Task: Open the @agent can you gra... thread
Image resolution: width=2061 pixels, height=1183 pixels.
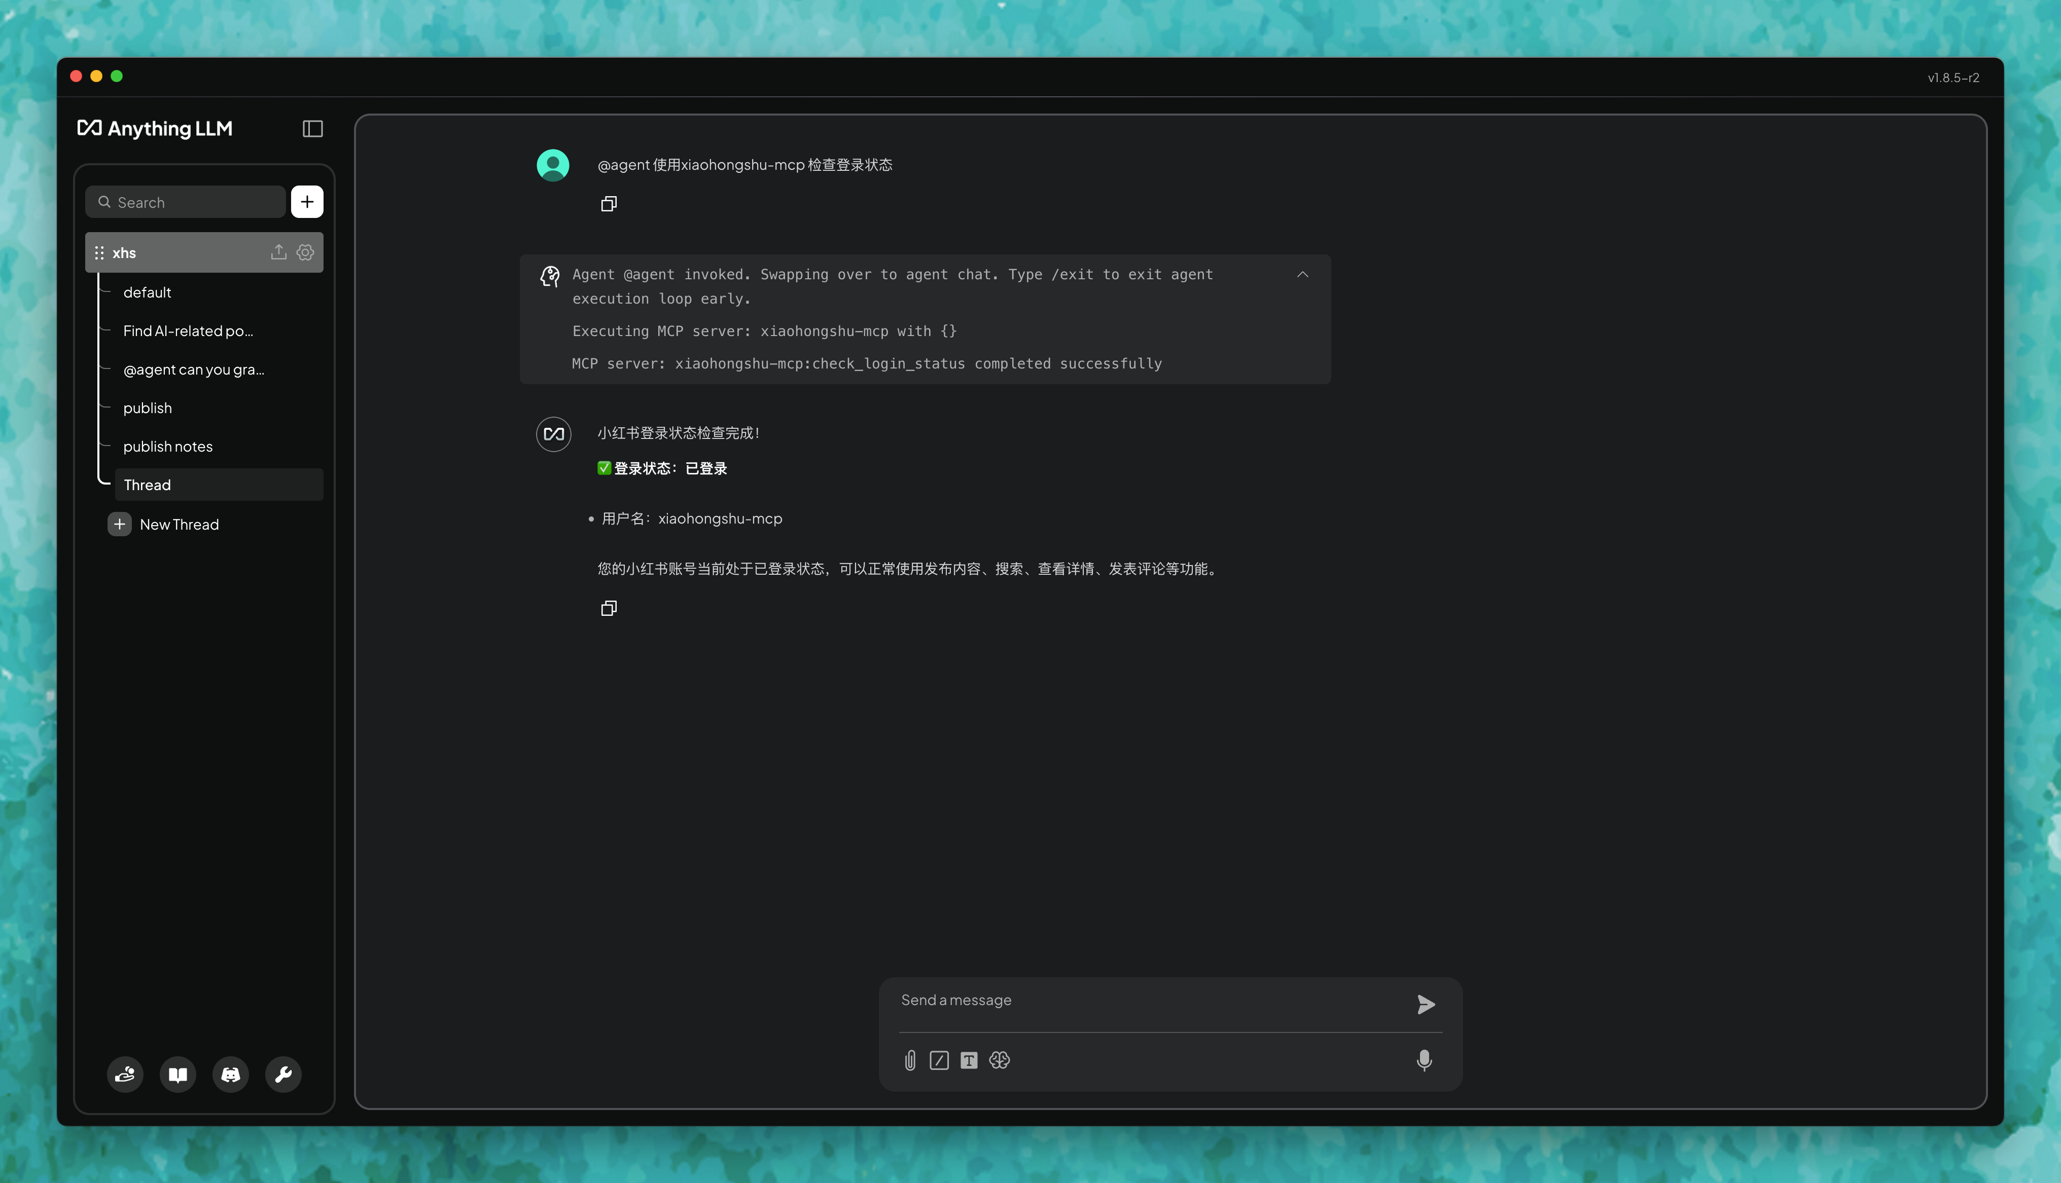Action: point(194,369)
